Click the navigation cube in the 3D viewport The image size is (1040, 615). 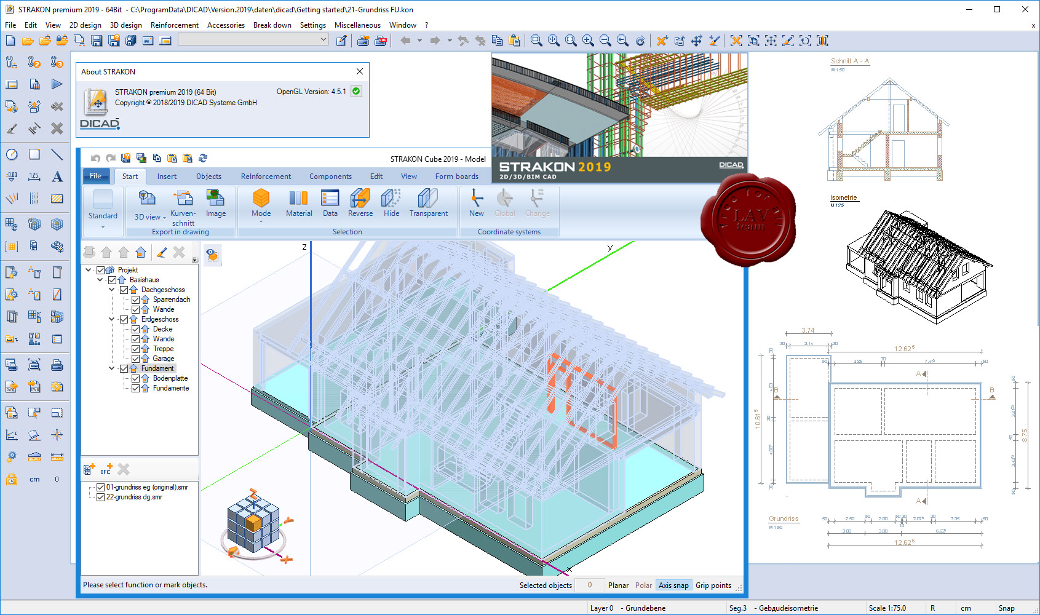coord(253,523)
